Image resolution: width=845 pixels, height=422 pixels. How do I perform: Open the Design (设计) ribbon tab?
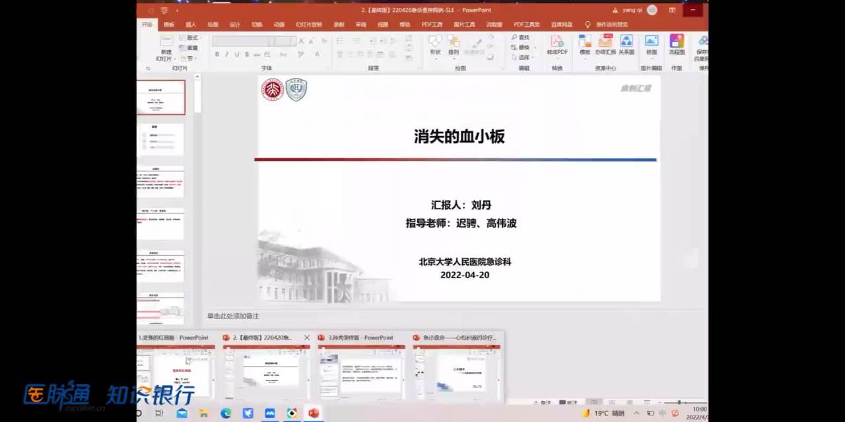coord(234,24)
